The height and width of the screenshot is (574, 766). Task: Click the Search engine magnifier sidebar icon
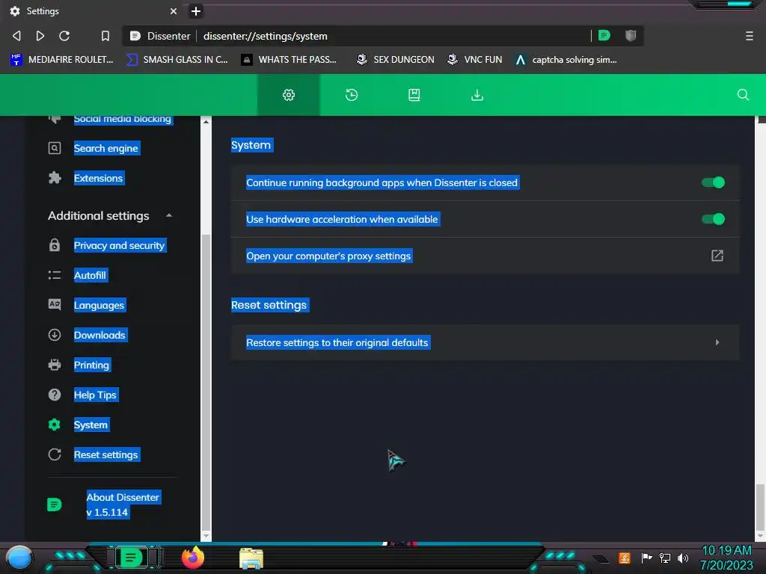(55, 149)
